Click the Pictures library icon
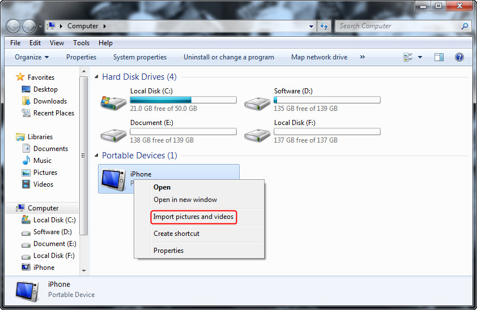 (26, 173)
